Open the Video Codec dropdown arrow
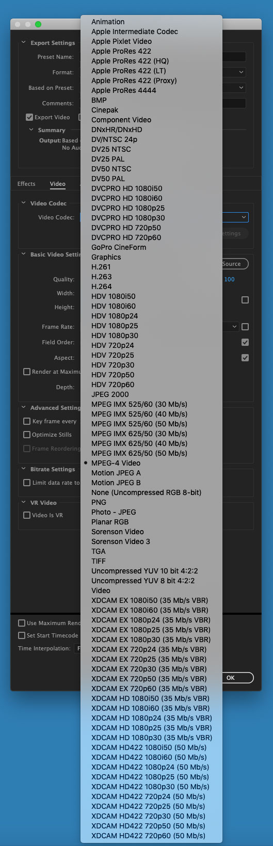 (244, 217)
